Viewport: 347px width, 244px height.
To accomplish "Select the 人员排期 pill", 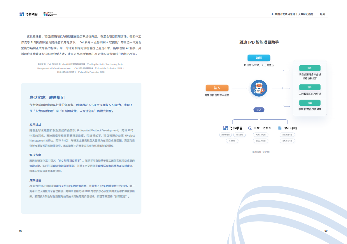I will pos(232,141).
